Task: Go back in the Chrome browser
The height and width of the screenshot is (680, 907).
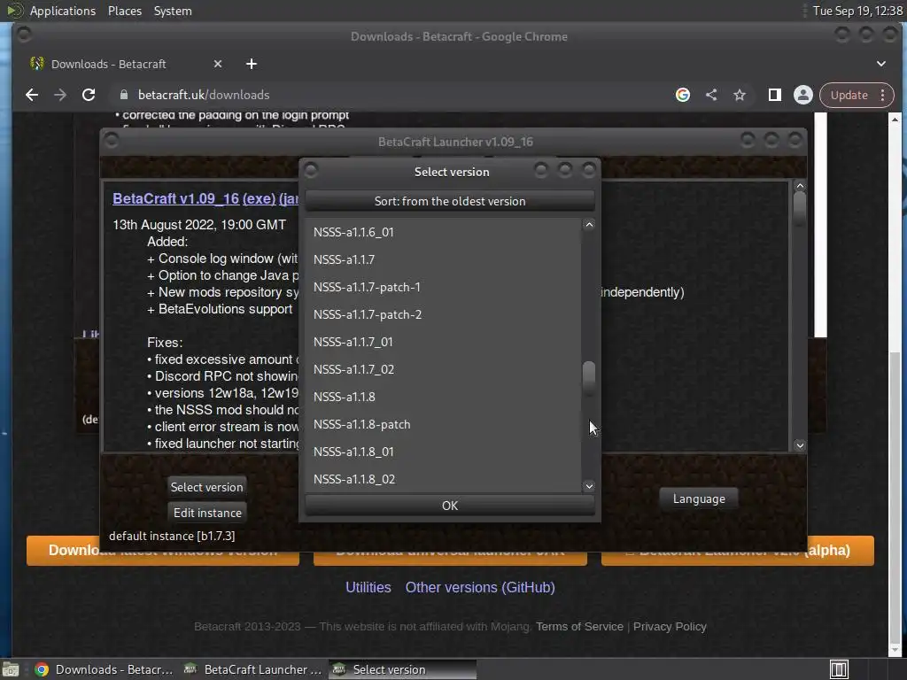Action: (32, 95)
